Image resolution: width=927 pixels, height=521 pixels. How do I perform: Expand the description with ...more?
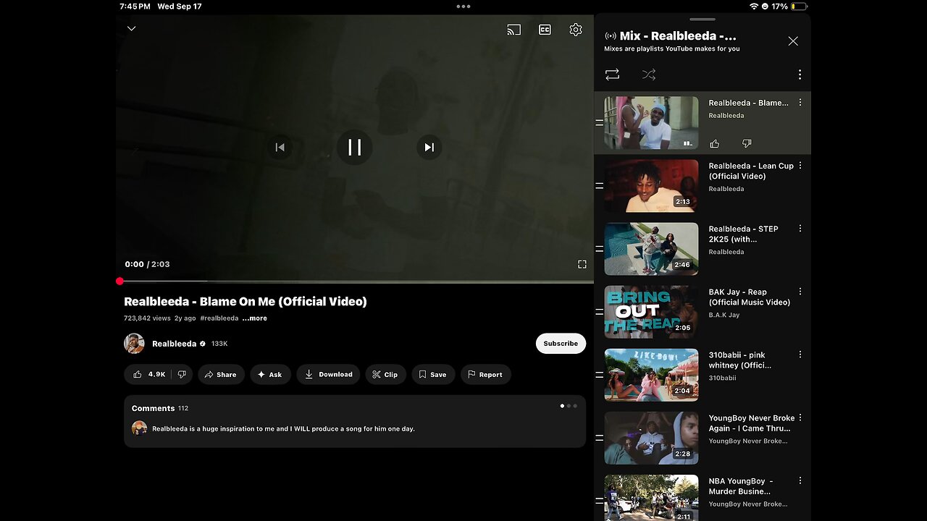click(254, 318)
